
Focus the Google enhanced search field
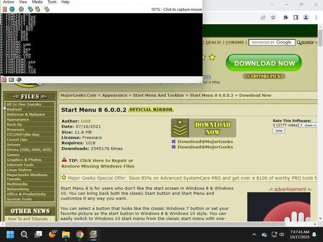pyautogui.click(x=272, y=43)
